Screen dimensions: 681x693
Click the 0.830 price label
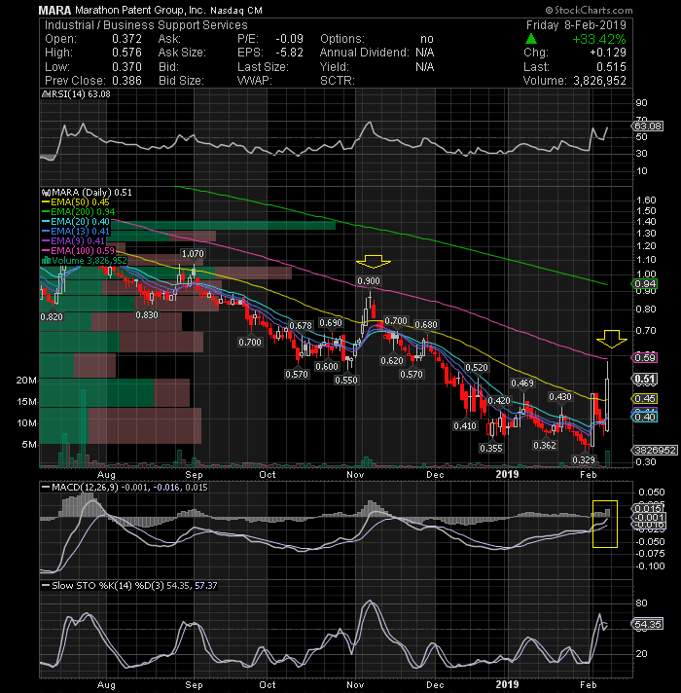tap(147, 315)
